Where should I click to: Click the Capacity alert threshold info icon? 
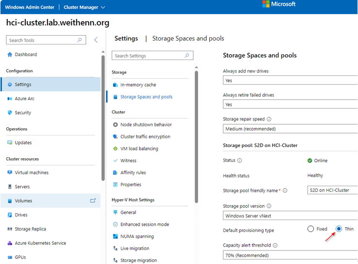click(x=275, y=245)
